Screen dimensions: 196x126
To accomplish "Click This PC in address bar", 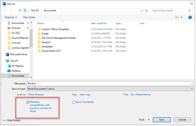I will coord(35,11).
